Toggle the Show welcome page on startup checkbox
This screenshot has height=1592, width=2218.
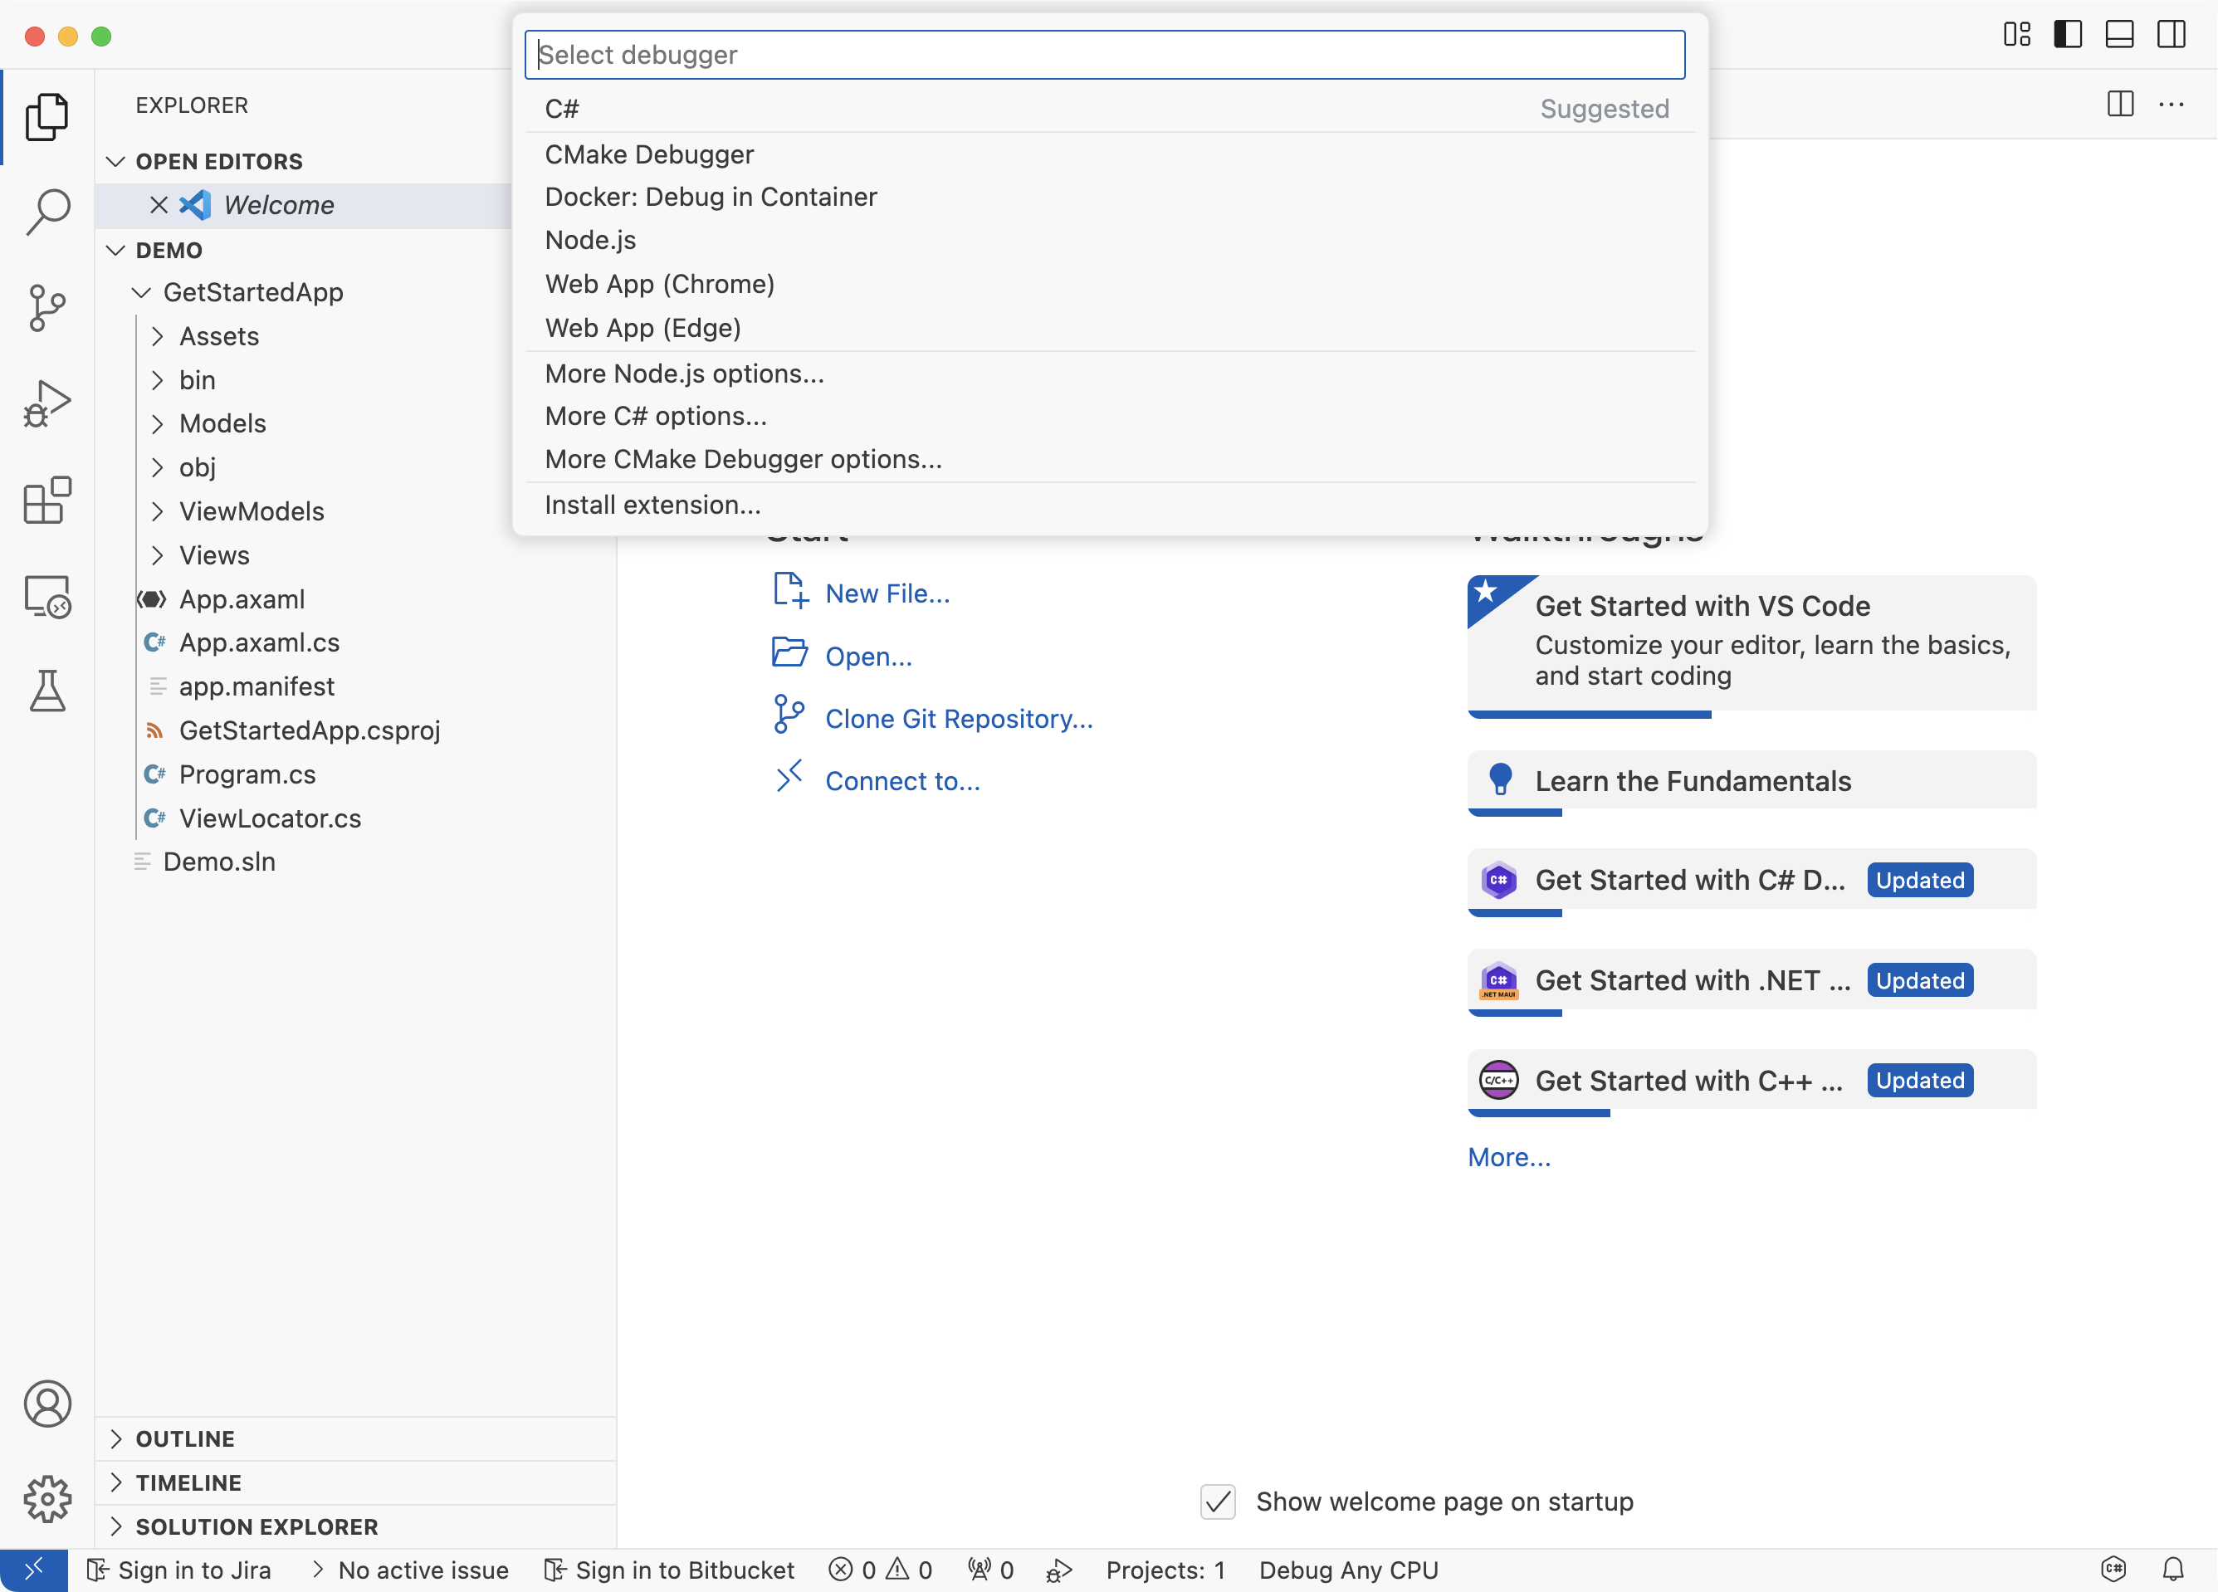pos(1218,1501)
